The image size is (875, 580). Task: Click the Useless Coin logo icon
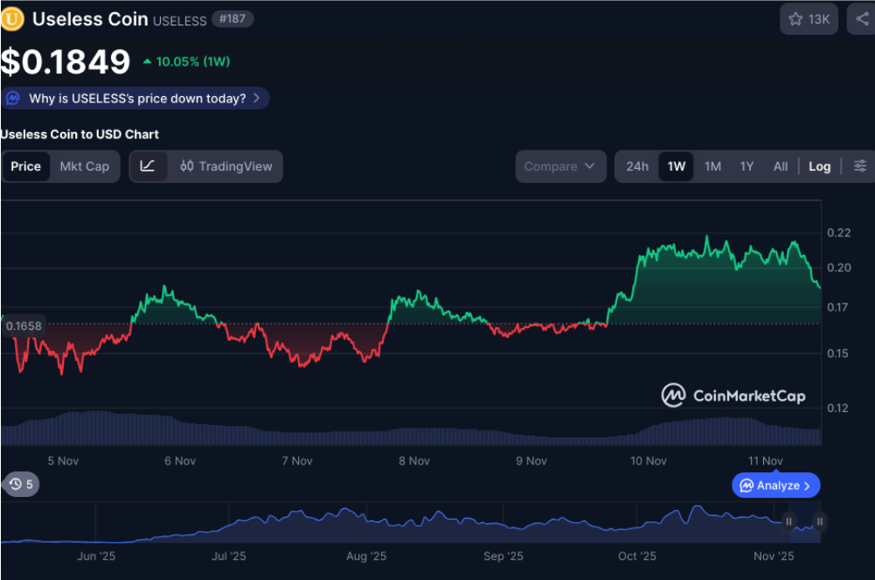[x=12, y=18]
